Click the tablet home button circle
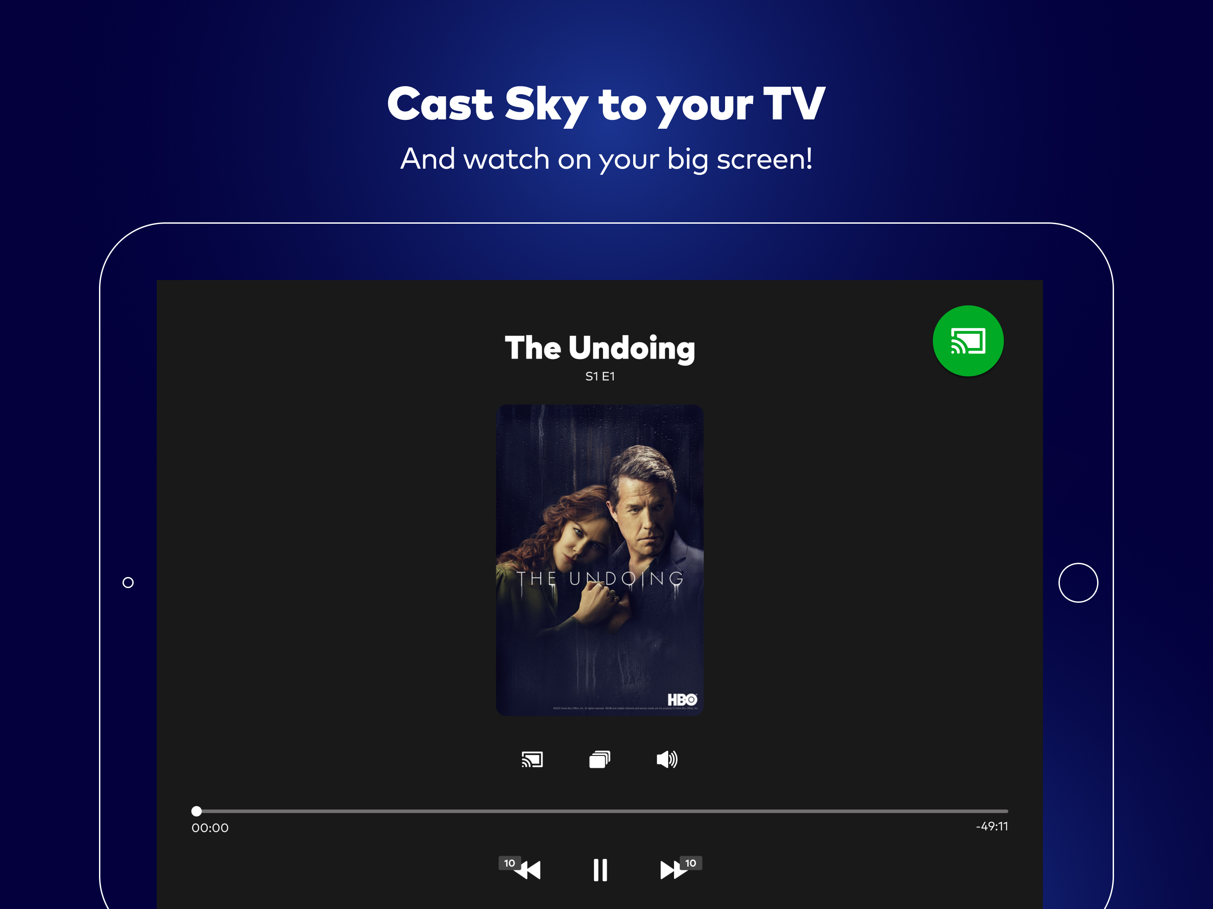The width and height of the screenshot is (1213, 909). pyautogui.click(x=1078, y=583)
